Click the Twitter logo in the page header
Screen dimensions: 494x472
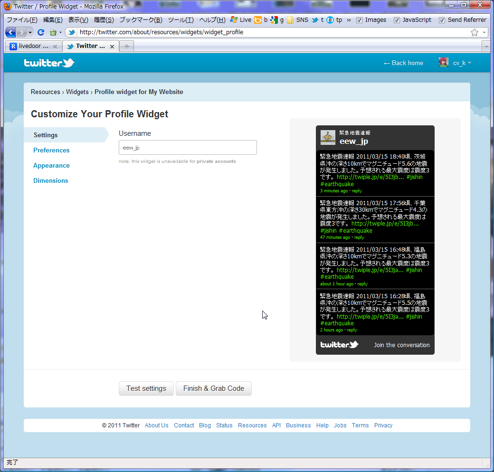tap(49, 63)
